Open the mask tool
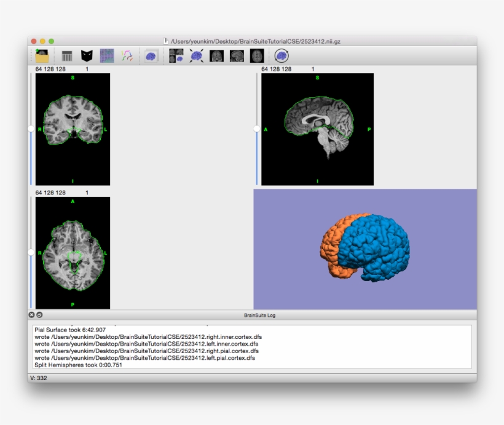The height and width of the screenshot is (425, 504). click(x=85, y=56)
